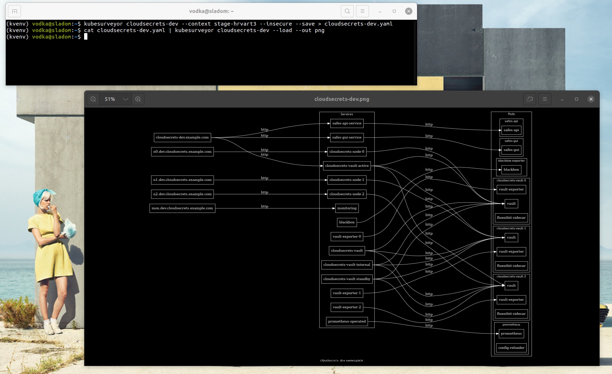Click the terminal cursor at the prompt

(x=86, y=37)
